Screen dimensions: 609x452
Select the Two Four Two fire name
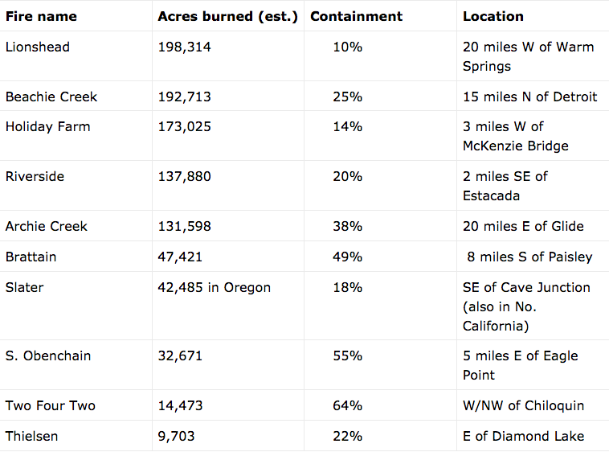tap(51, 405)
